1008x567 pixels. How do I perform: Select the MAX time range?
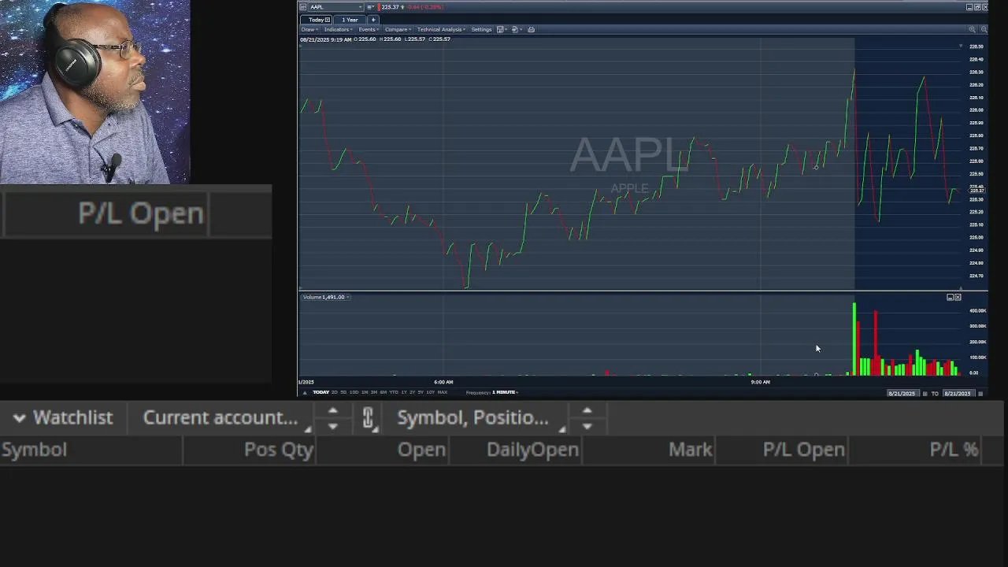442,392
